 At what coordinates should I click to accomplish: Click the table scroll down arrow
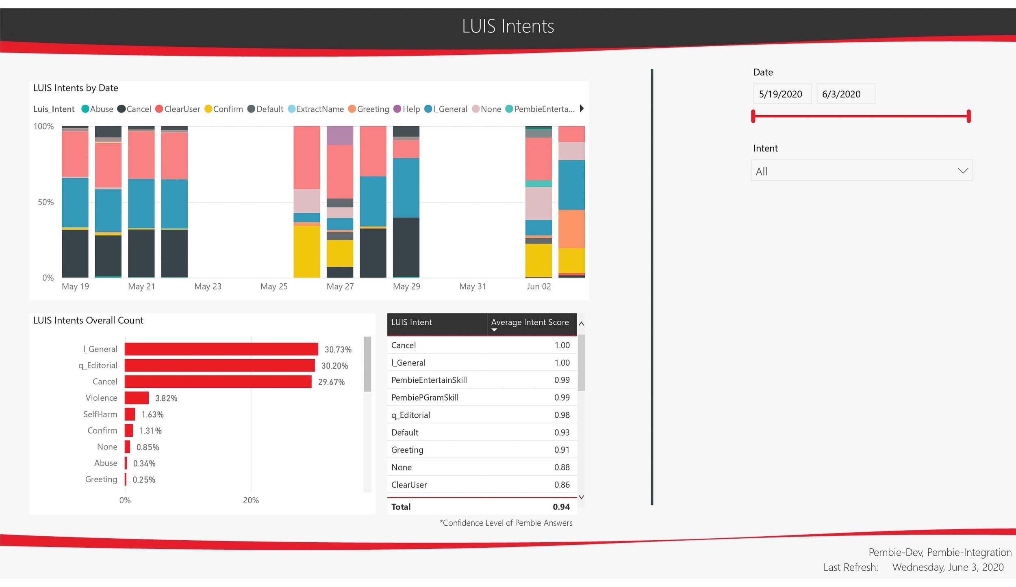581,497
